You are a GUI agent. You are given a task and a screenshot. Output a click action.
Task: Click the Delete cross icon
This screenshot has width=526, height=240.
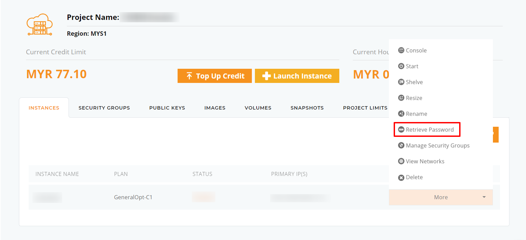[x=401, y=178]
